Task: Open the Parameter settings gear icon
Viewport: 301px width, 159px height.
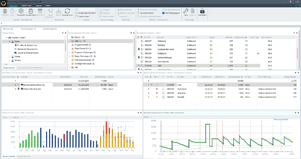Action: (21, 11)
